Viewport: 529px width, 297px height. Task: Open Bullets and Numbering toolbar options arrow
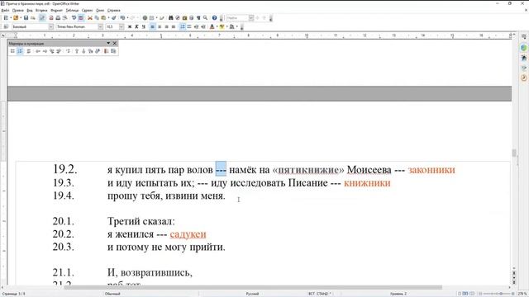(108, 43)
